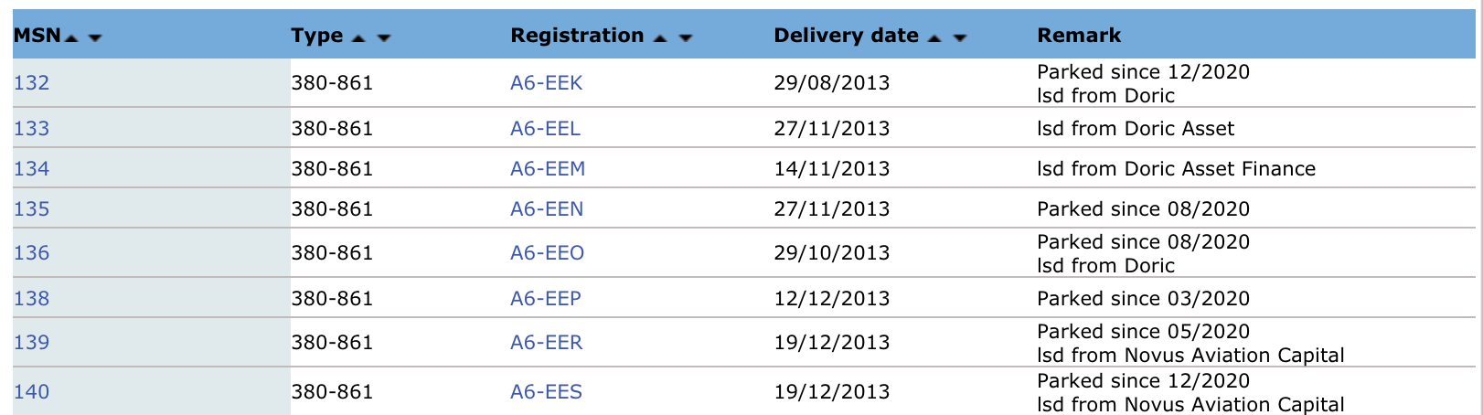Open registration A6-EES link
This screenshot has height=415, width=1483.
coord(546,392)
